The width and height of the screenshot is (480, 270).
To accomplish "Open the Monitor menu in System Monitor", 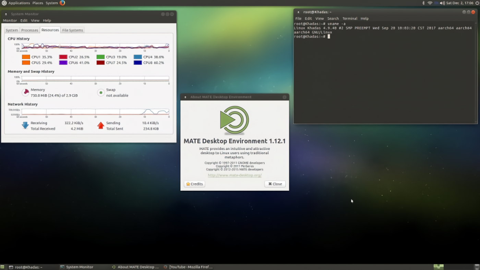I will [10, 21].
